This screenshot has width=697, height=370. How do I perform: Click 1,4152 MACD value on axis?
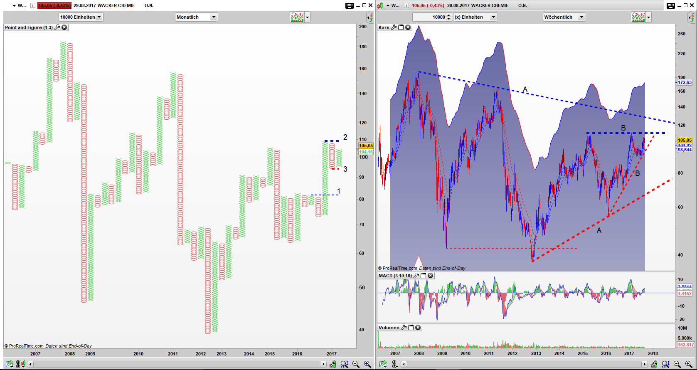tap(685, 294)
